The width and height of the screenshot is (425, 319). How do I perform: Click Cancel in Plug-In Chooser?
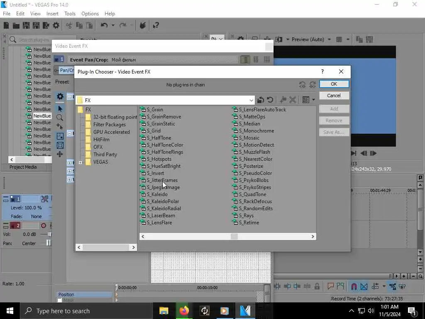pyautogui.click(x=334, y=96)
